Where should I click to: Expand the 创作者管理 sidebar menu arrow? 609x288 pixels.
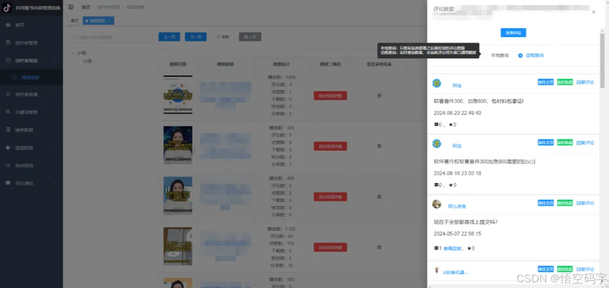click(55, 43)
